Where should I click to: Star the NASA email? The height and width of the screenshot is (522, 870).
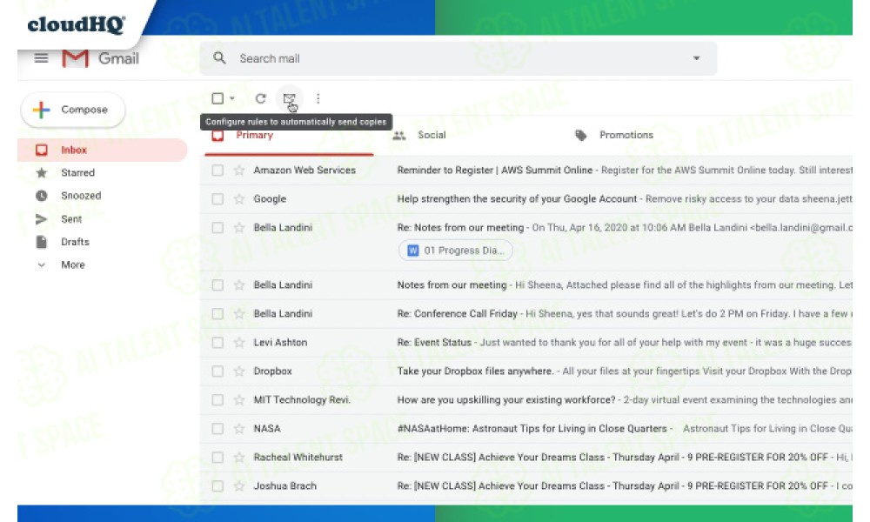coord(239,429)
